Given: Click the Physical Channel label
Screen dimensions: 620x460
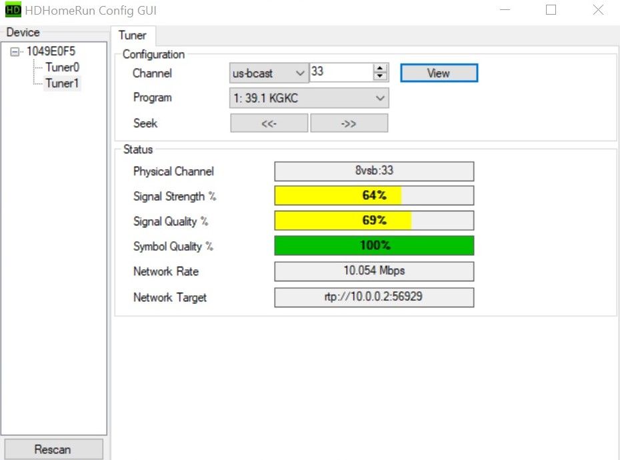Looking at the screenshot, I should [x=173, y=171].
